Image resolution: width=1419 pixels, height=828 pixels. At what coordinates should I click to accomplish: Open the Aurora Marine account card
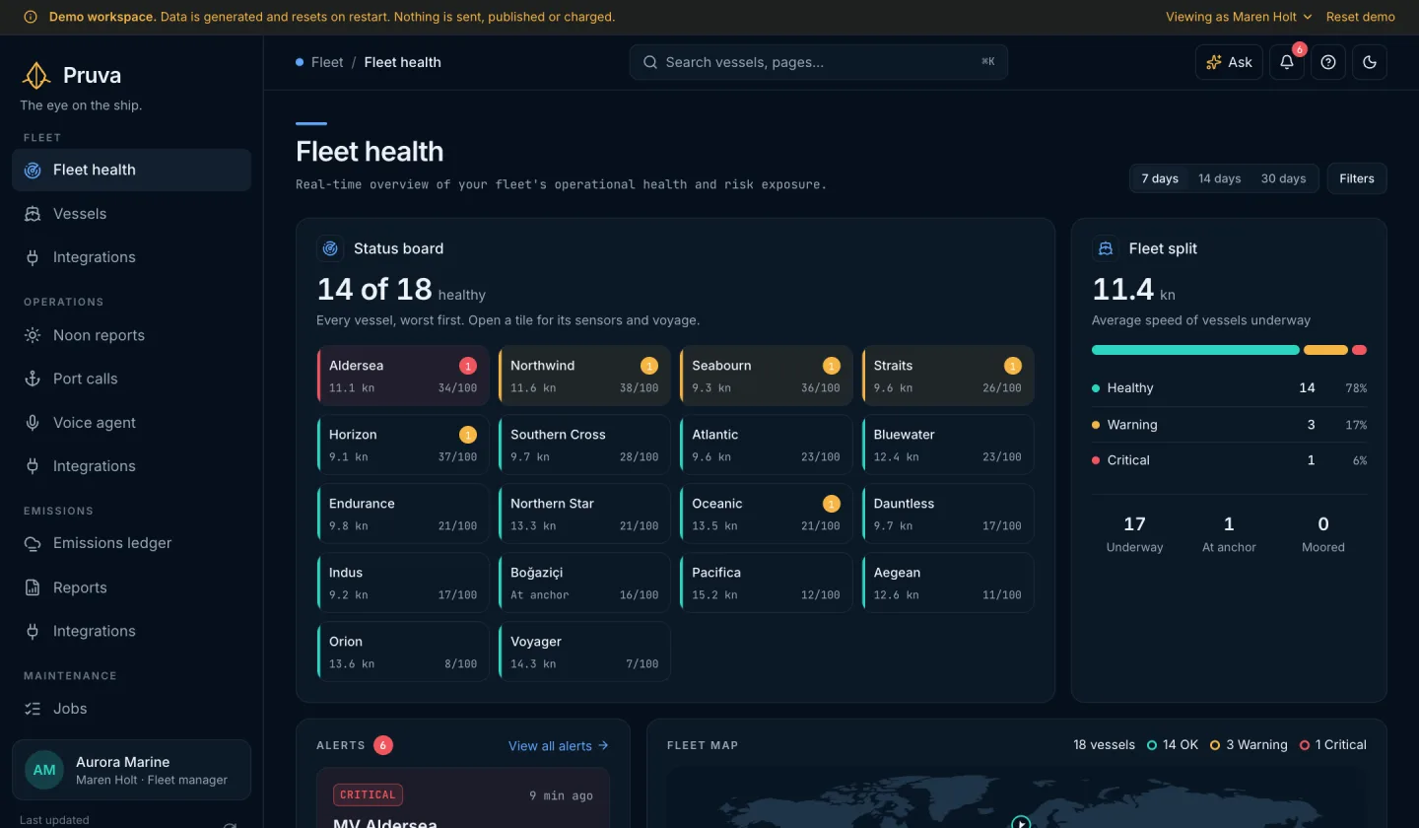131,770
